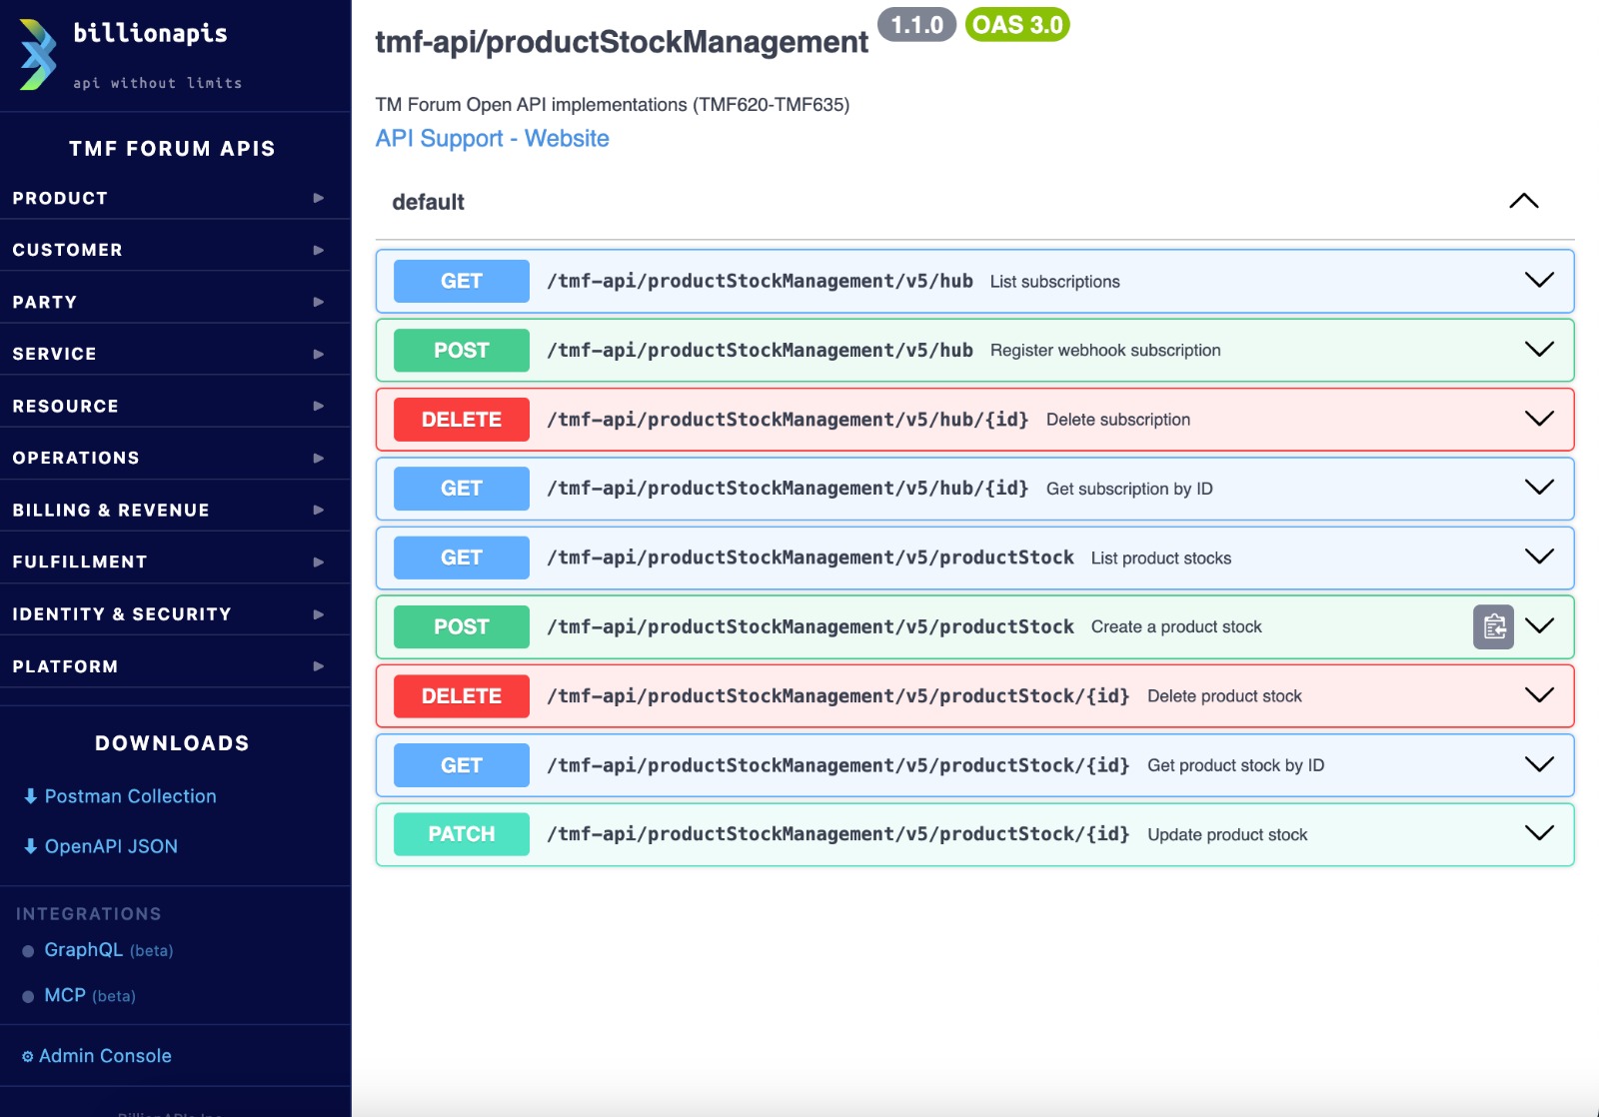The image size is (1599, 1117).
Task: Expand the POST Register webhook subscription chevron
Action: (1539, 349)
